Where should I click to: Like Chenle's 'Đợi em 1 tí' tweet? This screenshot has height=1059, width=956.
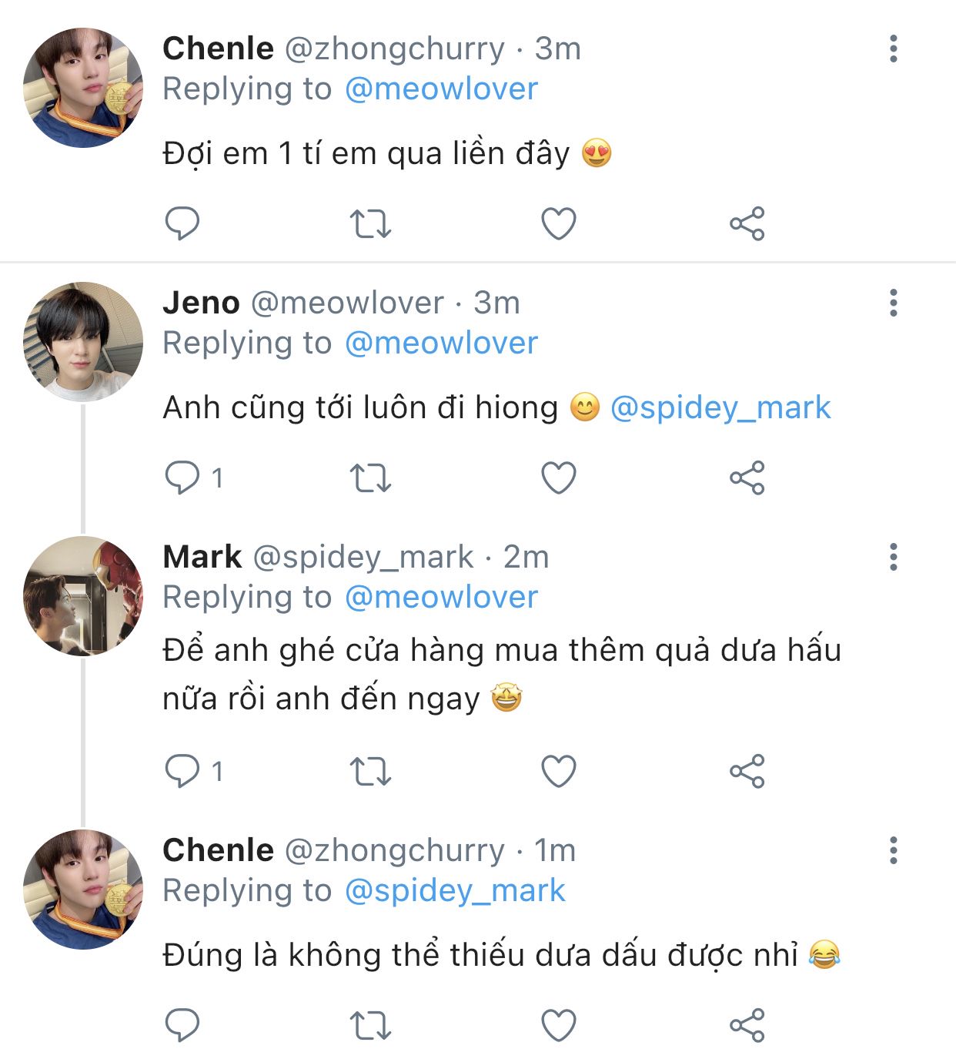click(x=559, y=224)
